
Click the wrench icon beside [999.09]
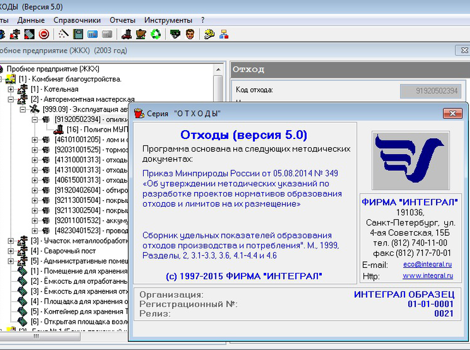pyautogui.click(x=35, y=109)
